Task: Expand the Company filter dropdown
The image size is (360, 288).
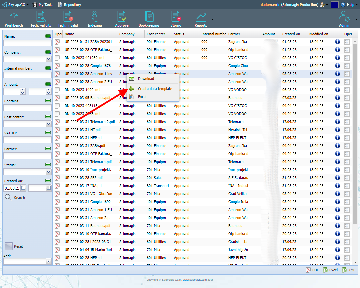Action: 48,59
